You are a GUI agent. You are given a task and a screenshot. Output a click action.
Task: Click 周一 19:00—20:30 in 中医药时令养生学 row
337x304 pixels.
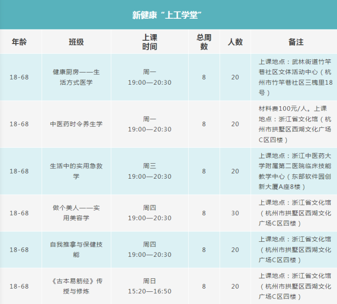pyautogui.click(x=150, y=124)
